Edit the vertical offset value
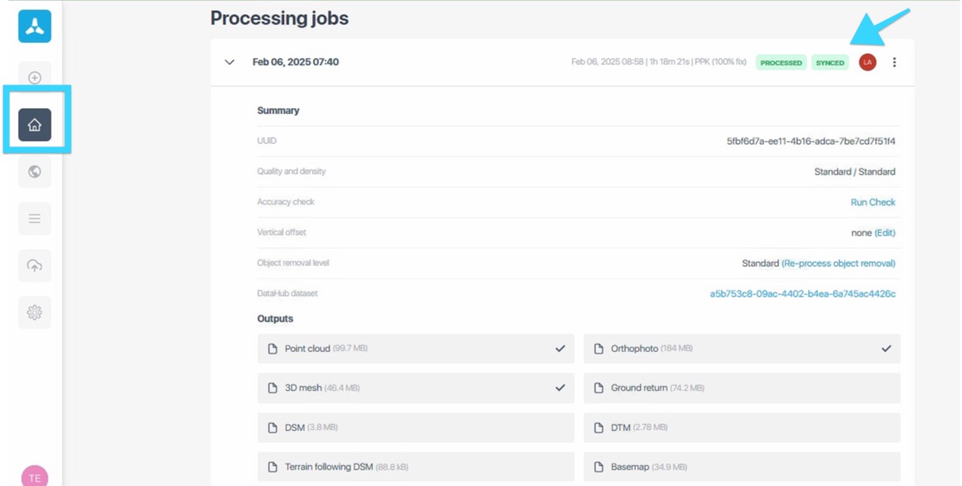Screen dimensions: 962x486 (885, 232)
